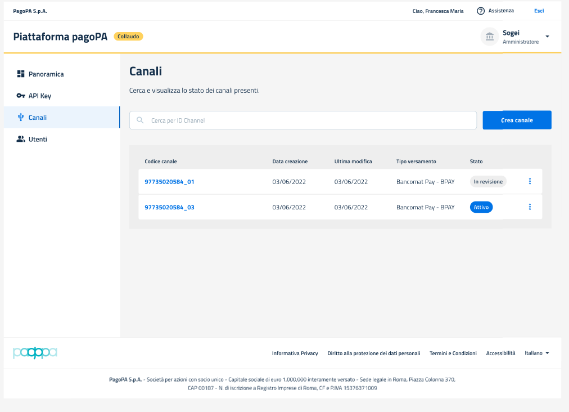This screenshot has height=412, width=569.
Task: Expand the Sogei organization dropdown arrow
Action: [547, 37]
